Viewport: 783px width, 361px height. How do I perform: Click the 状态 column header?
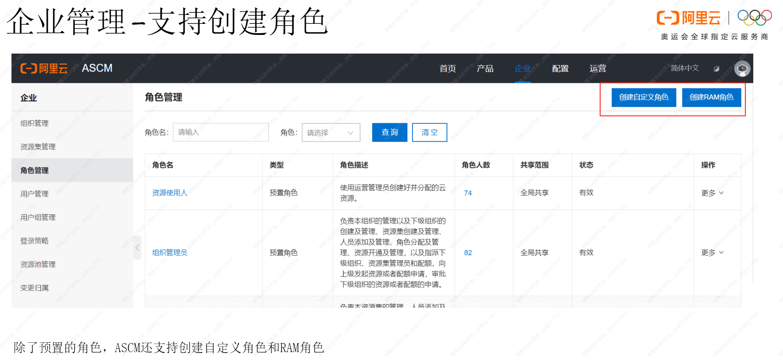click(586, 165)
